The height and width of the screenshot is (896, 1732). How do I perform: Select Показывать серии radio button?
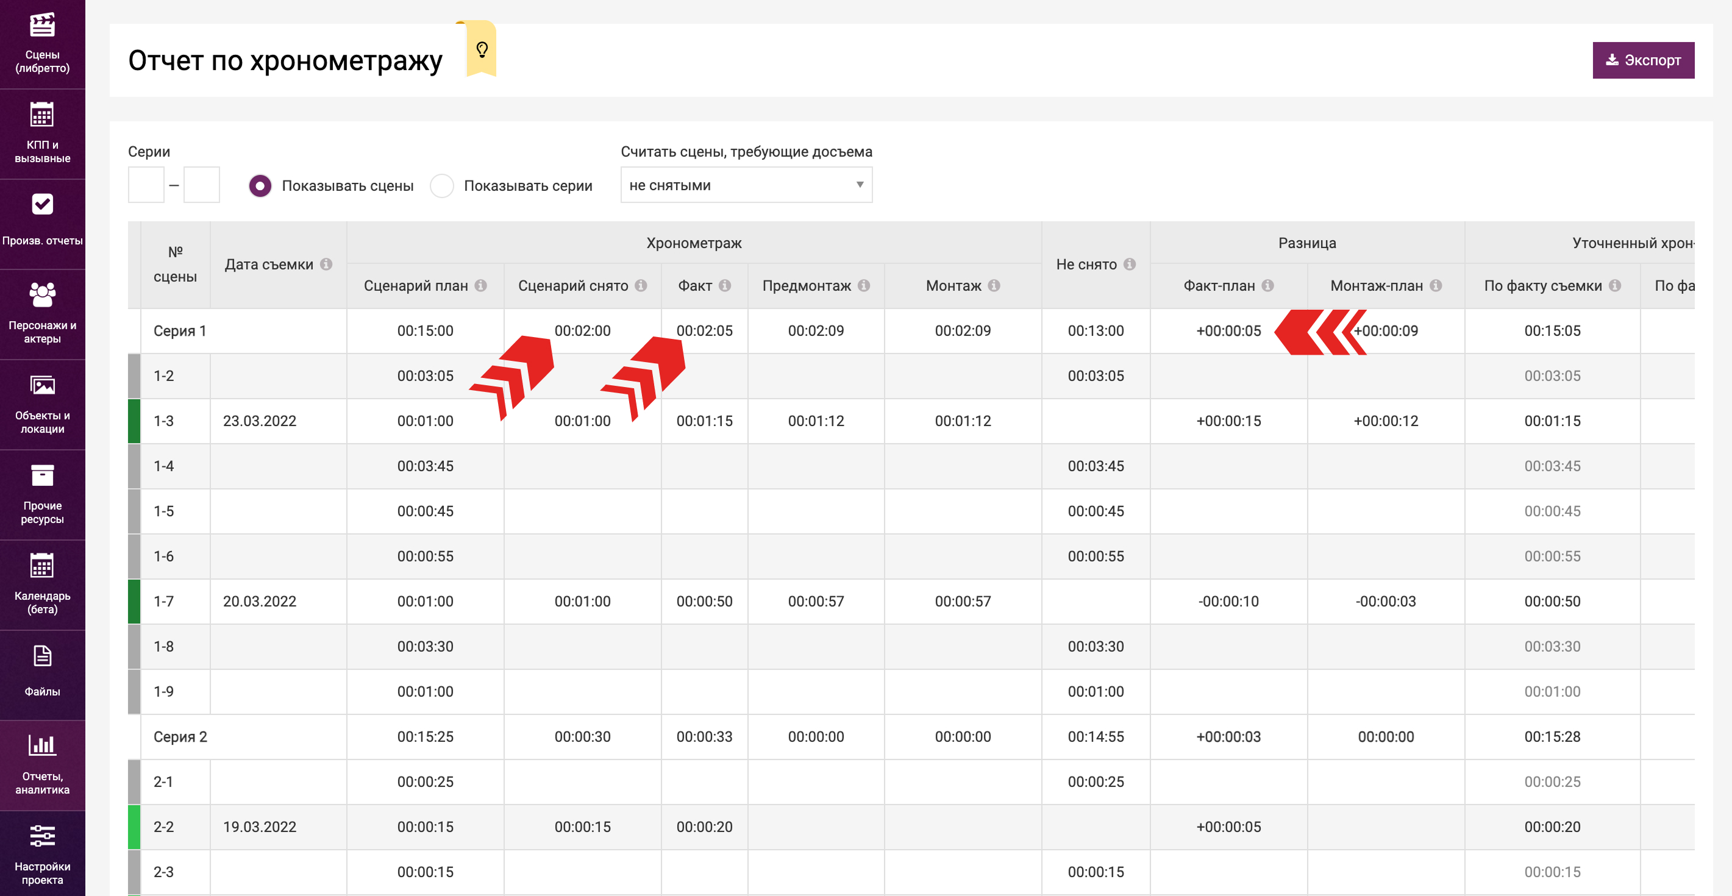point(442,186)
